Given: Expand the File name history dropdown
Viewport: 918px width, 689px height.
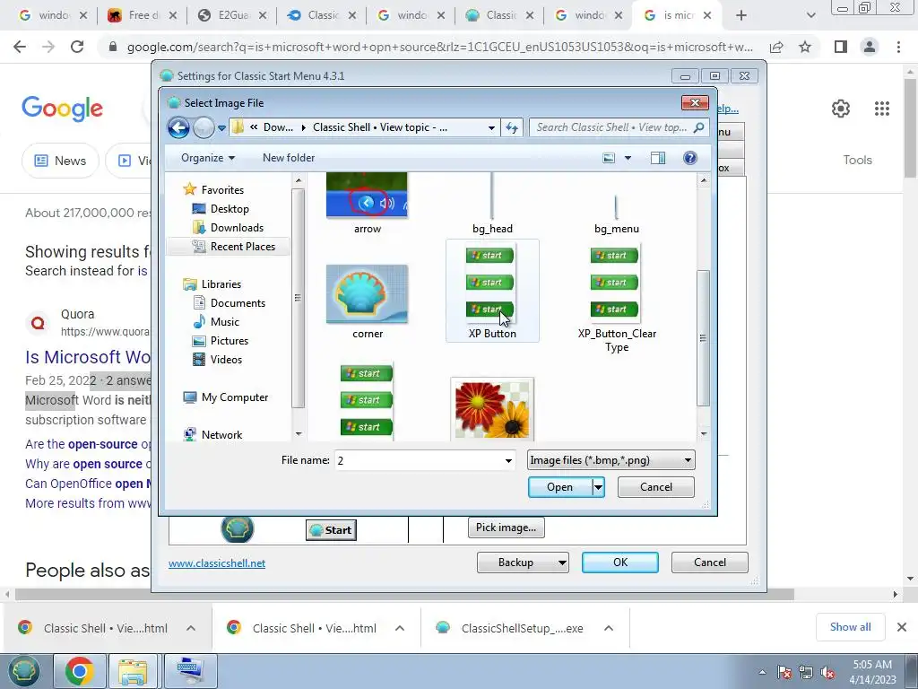Looking at the screenshot, I should [508, 460].
